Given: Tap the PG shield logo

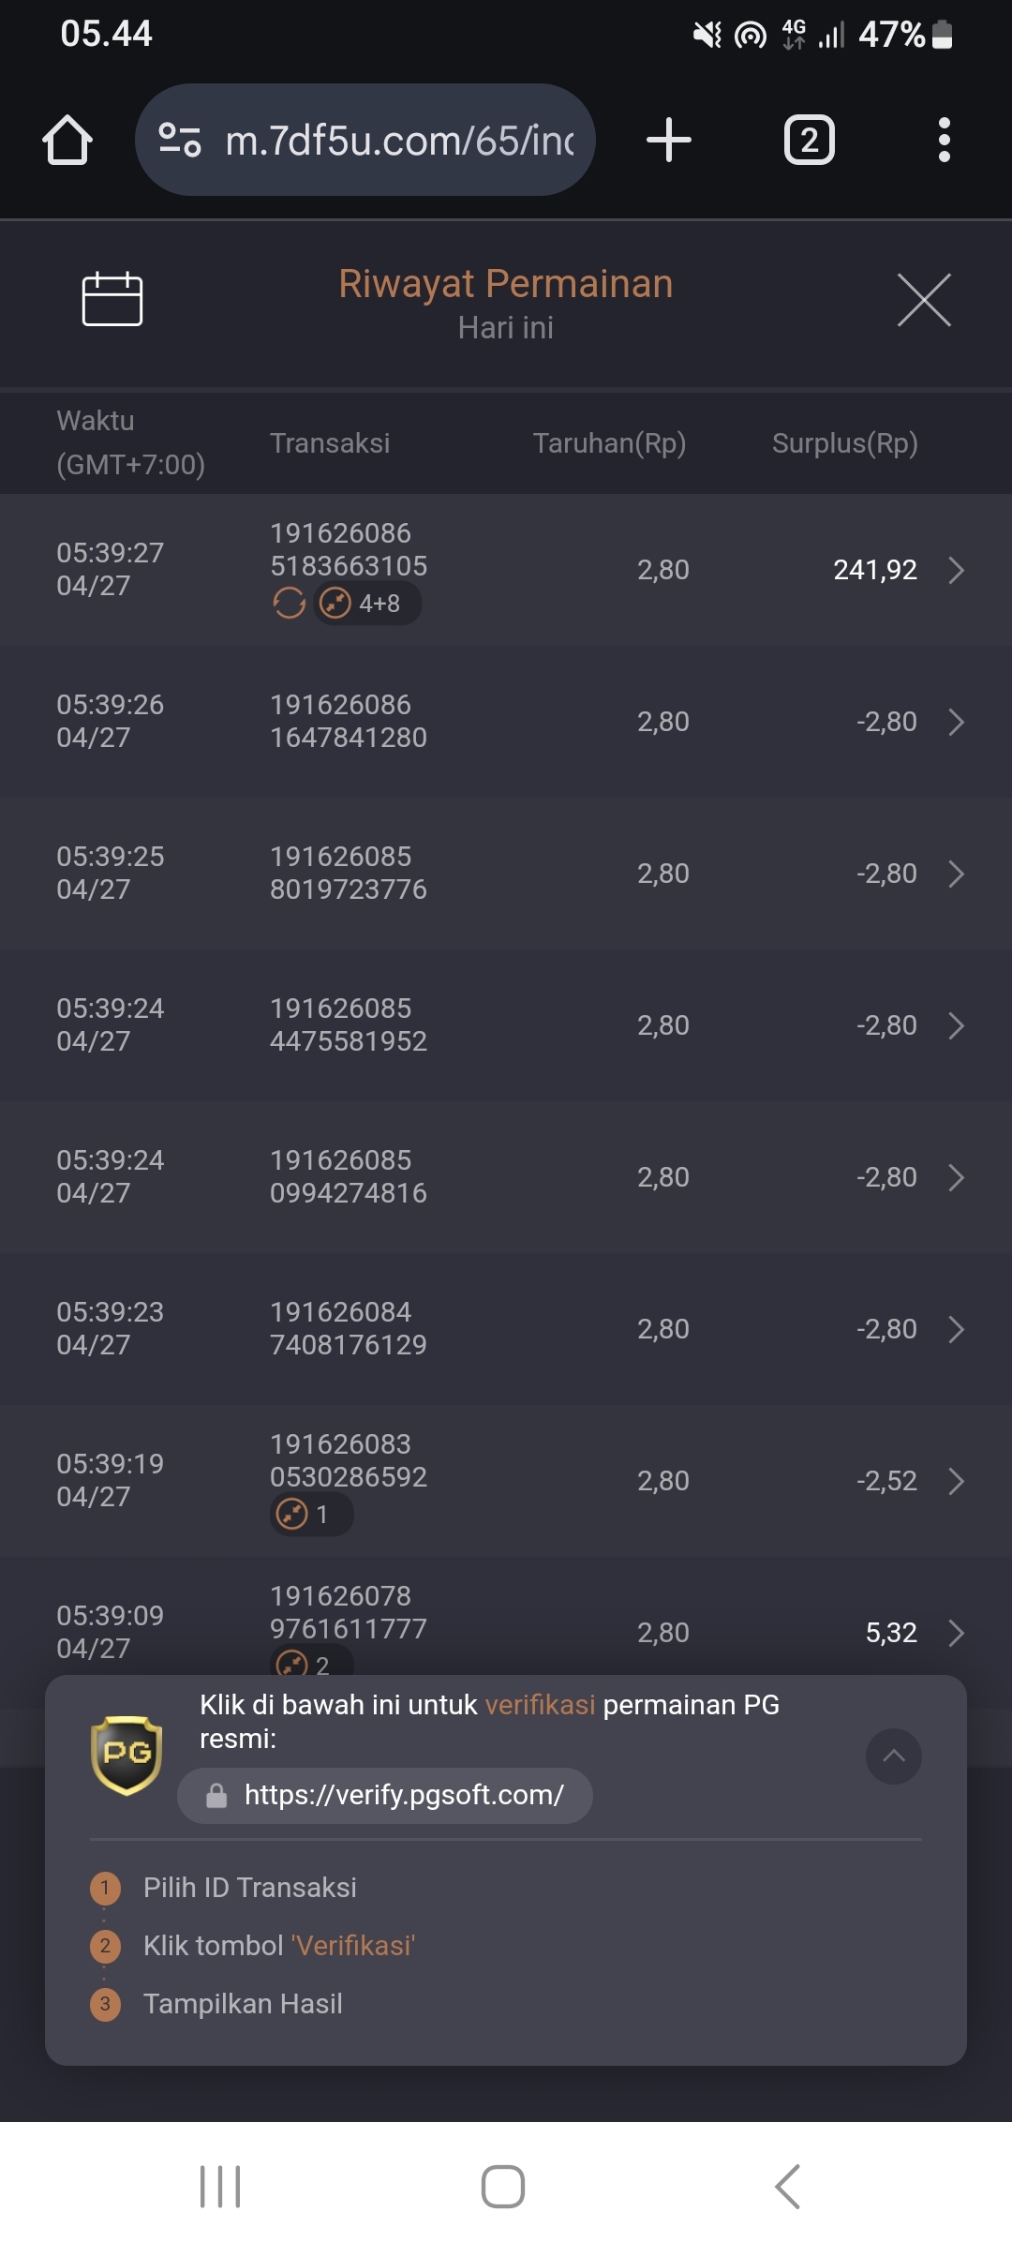Looking at the screenshot, I should click(126, 1756).
